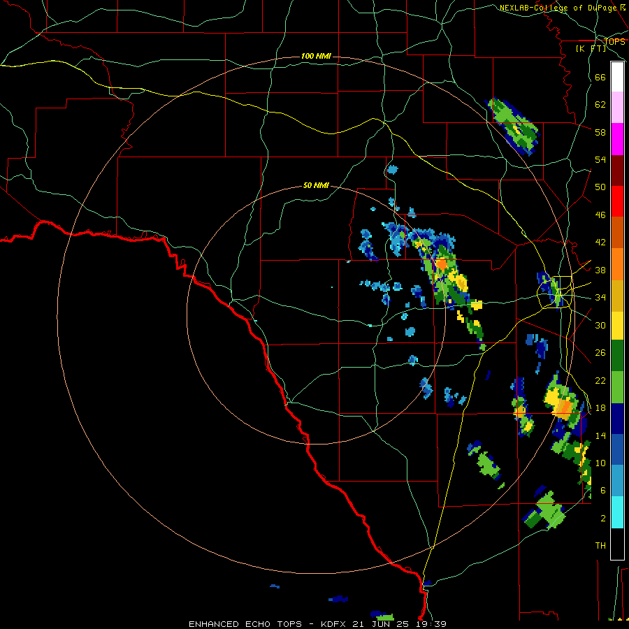The width and height of the screenshot is (629, 629).
Task: Click the legend value '30'
Action: tap(600, 325)
